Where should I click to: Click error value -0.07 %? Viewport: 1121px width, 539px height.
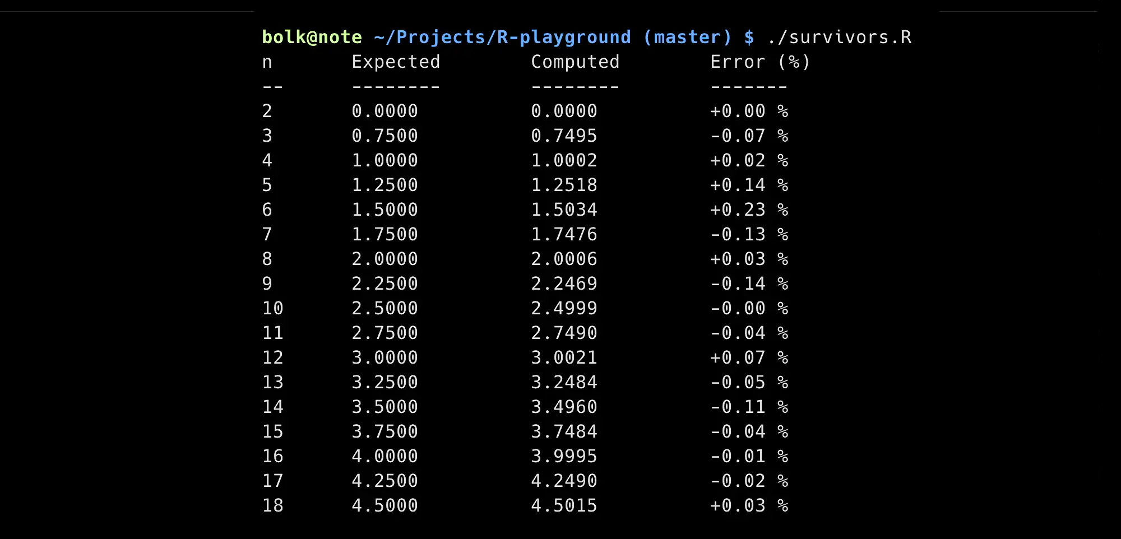click(749, 136)
